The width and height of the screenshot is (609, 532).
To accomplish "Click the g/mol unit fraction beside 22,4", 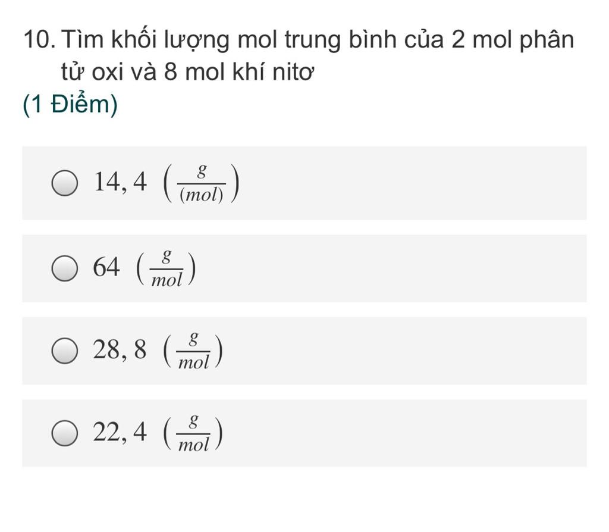I will pyautogui.click(x=193, y=433).
